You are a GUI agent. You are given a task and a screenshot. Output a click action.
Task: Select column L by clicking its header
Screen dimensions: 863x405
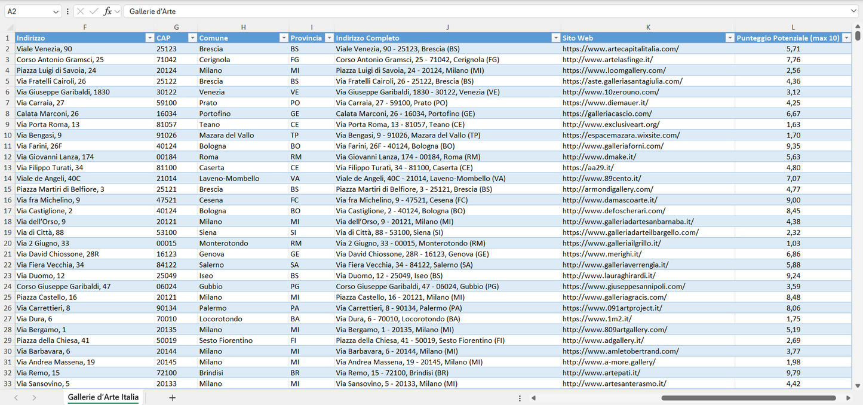tap(793, 27)
